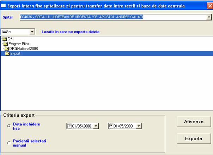
Task: Click the highlighted Export folder icon
Action: pyautogui.click(x=8, y=54)
